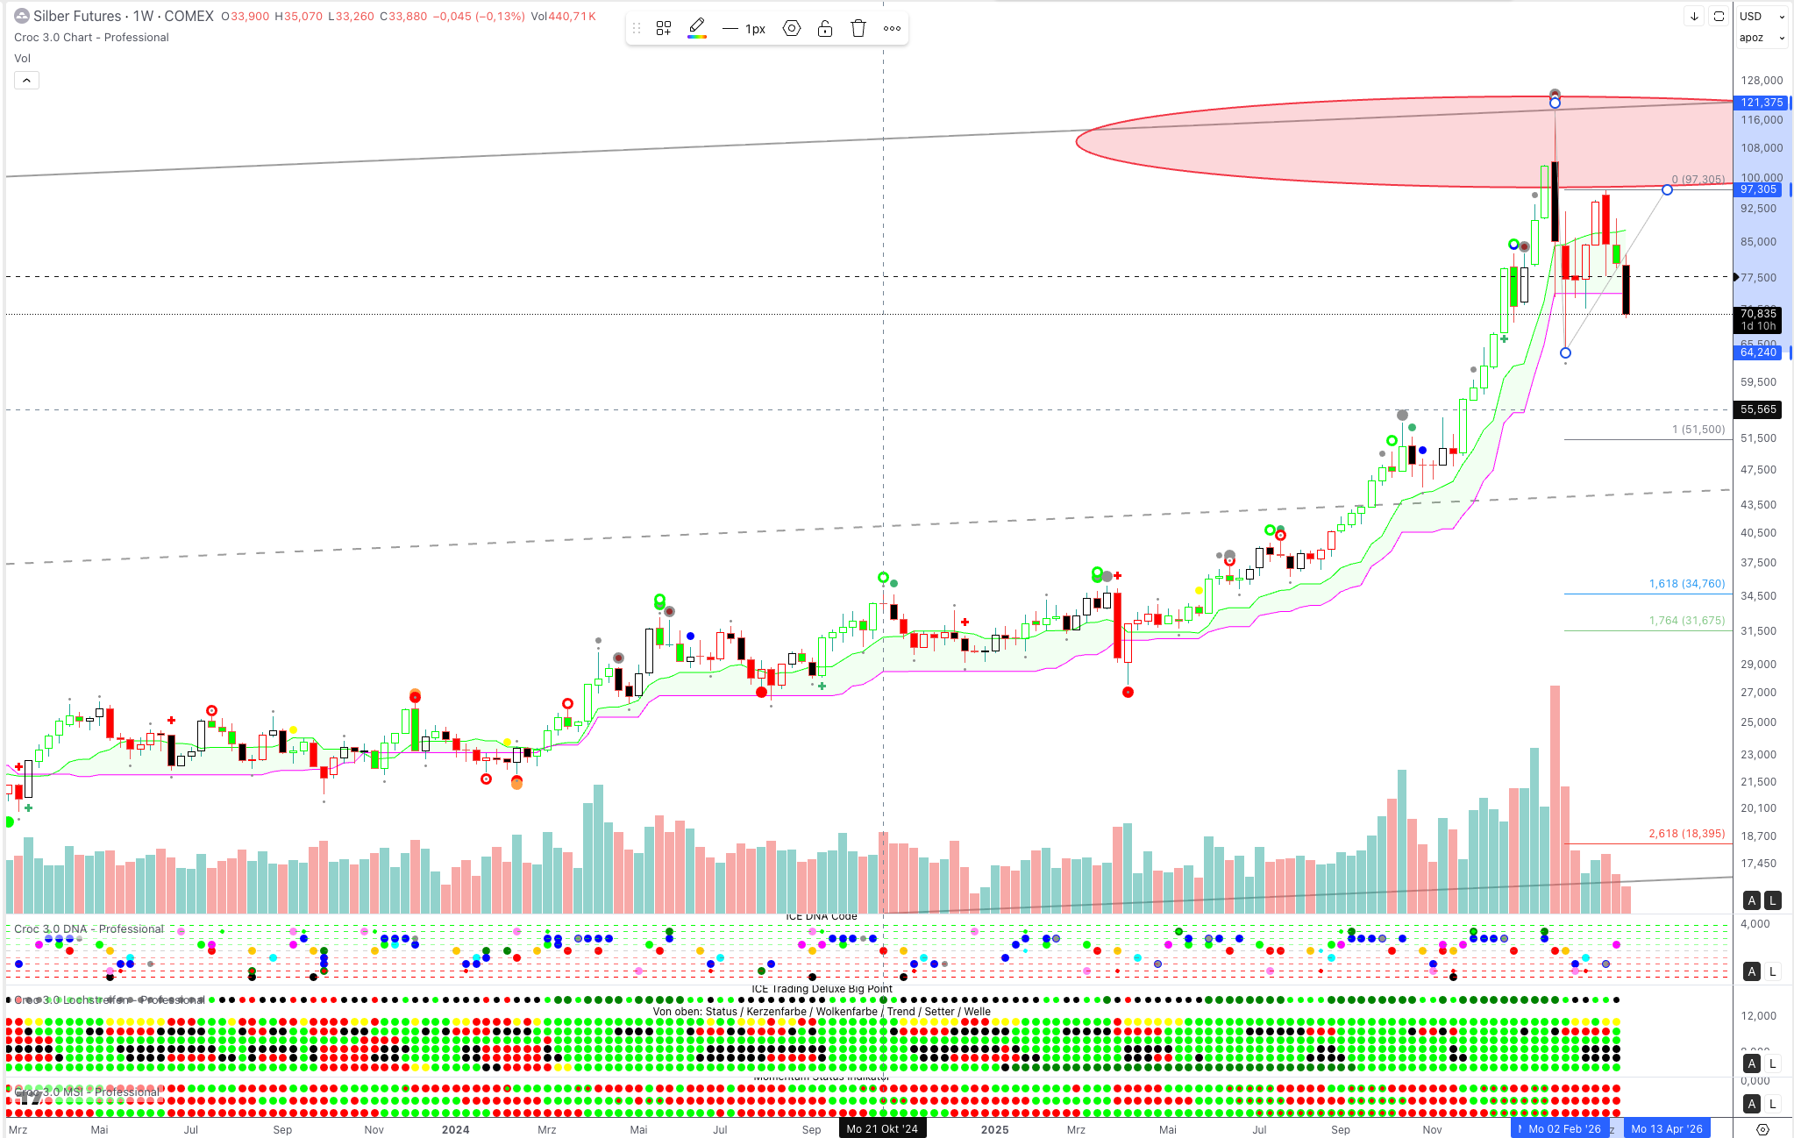This screenshot has height=1138, width=1794.
Task: Click the pencil line color tool
Action: [x=697, y=28]
